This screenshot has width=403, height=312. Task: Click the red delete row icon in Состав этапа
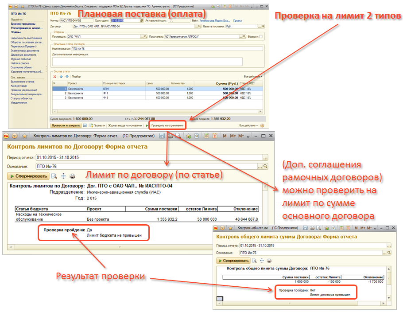[54, 77]
